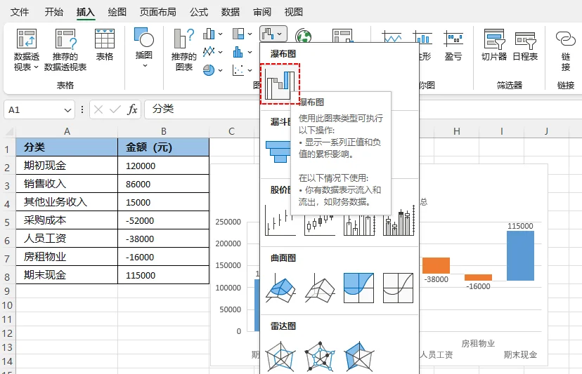Switch to the 开始 tab
This screenshot has height=374, width=582.
(54, 12)
